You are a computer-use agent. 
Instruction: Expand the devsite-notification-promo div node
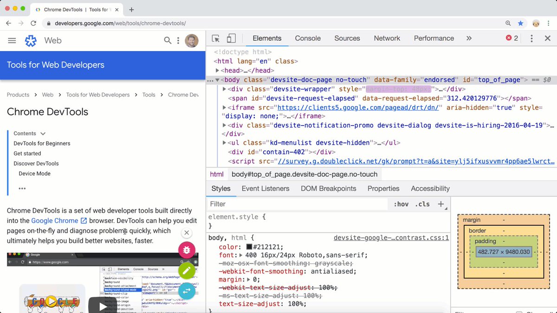click(x=225, y=125)
